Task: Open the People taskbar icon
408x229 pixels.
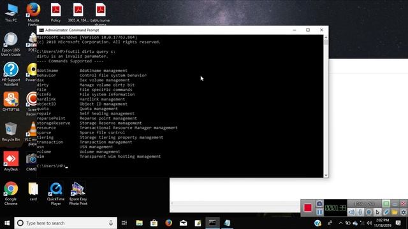Action: pyautogui.click(x=330, y=223)
